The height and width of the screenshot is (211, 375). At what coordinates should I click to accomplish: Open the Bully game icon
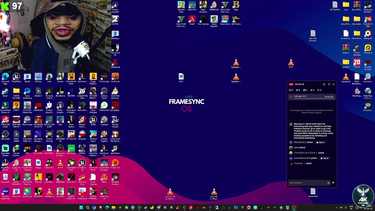236,6
